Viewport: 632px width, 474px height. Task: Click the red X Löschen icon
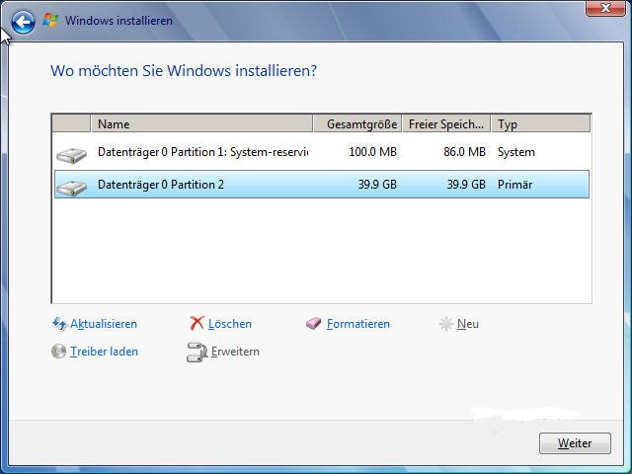197,323
